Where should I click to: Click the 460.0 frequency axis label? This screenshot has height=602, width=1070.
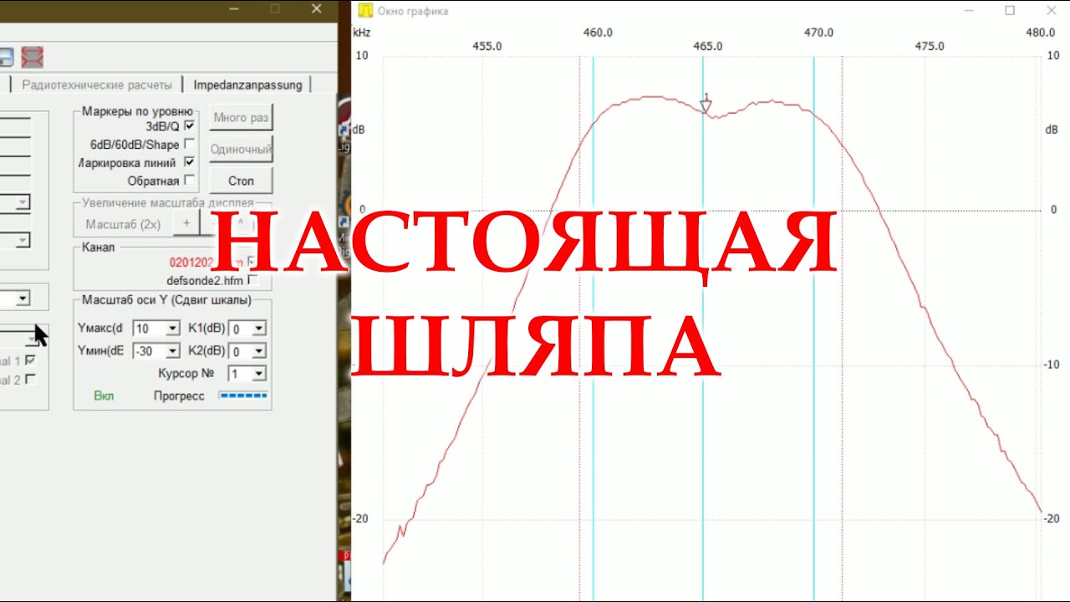(598, 33)
